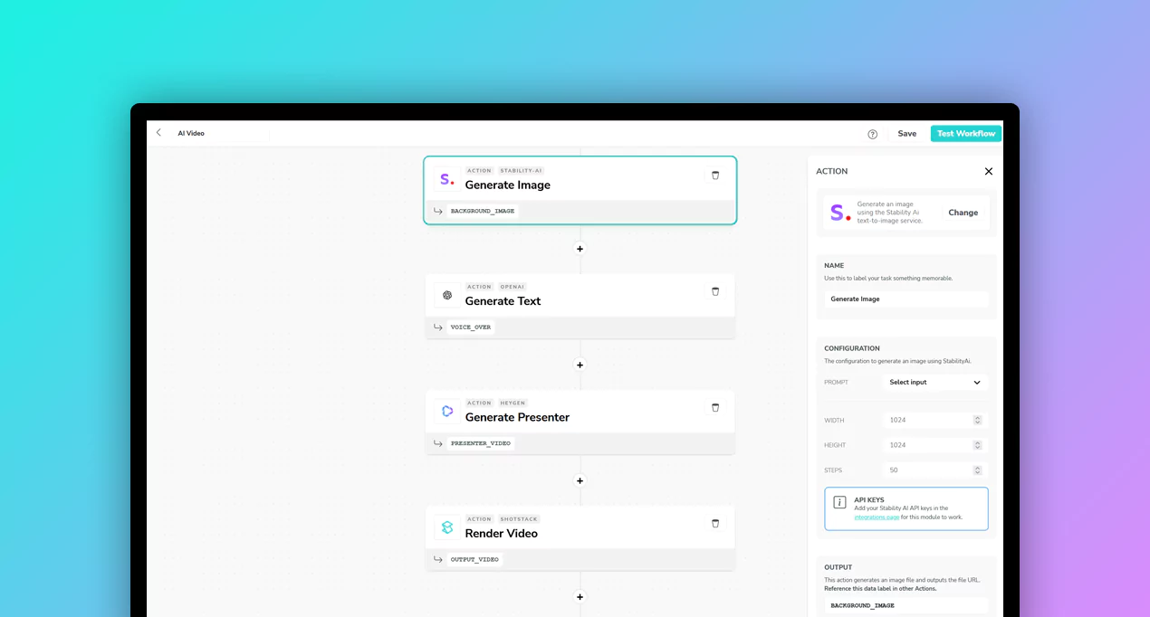Remove the Render Video action
This screenshot has height=617, width=1150.
coord(714,524)
